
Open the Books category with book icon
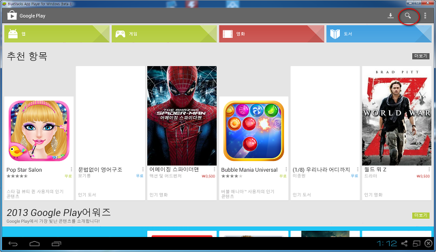pos(379,34)
